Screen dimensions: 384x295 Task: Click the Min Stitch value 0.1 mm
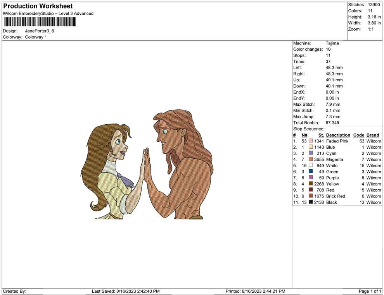pyautogui.click(x=333, y=110)
